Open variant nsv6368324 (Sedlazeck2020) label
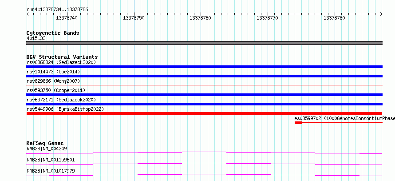 coord(61,62)
